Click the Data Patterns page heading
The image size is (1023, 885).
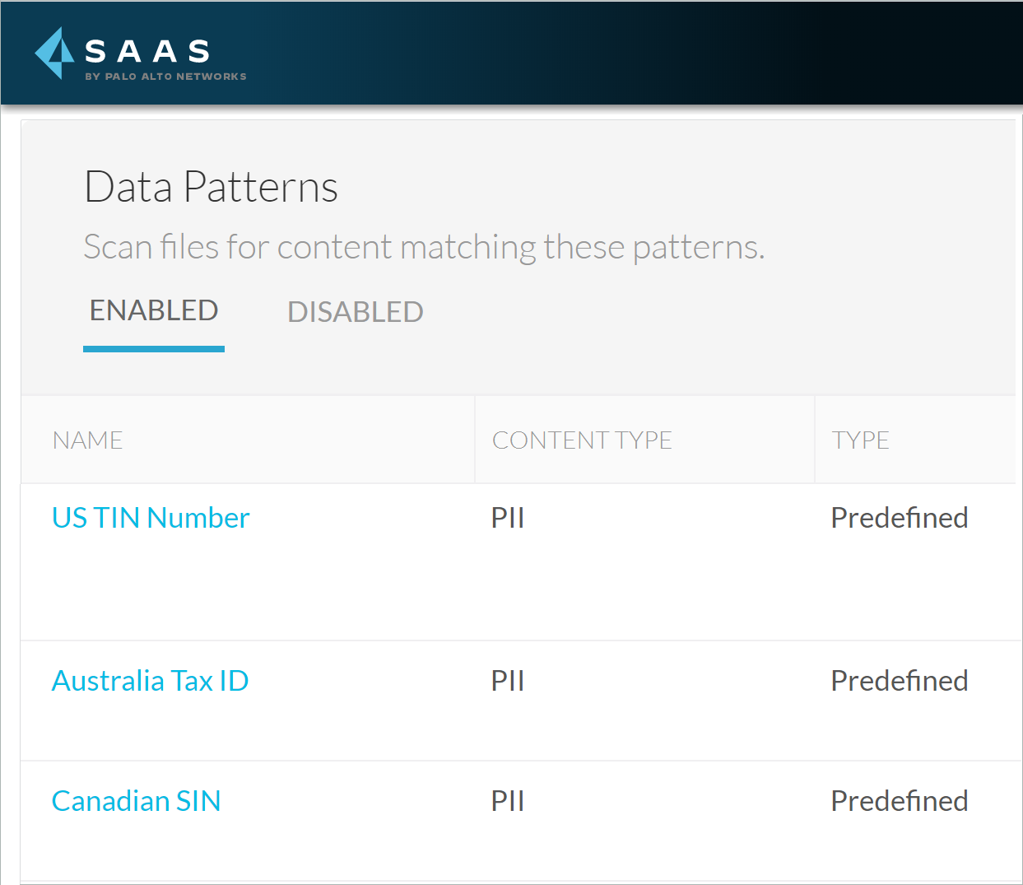(x=212, y=187)
